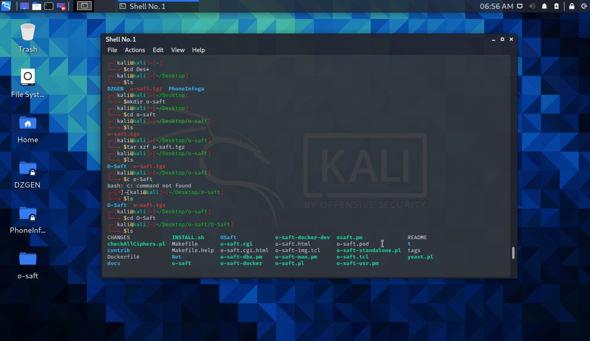Click Makefile.help in the listing
This screenshot has width=590, height=341.
coord(193,250)
